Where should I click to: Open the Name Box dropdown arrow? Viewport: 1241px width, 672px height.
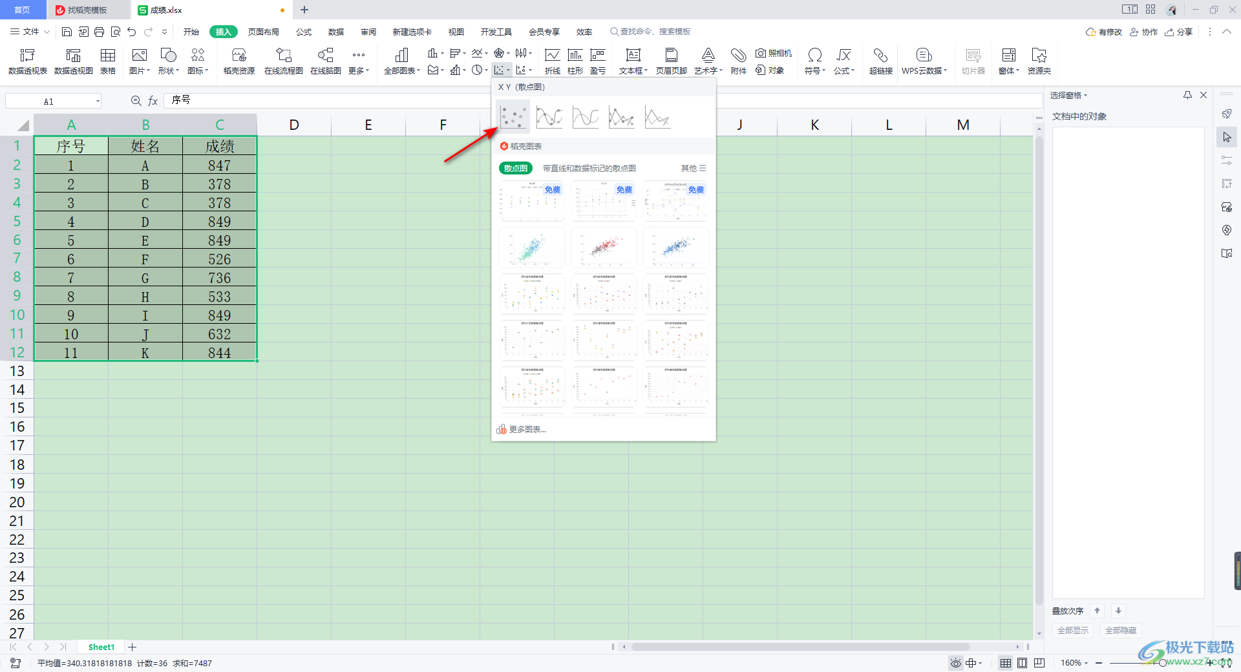(98, 101)
